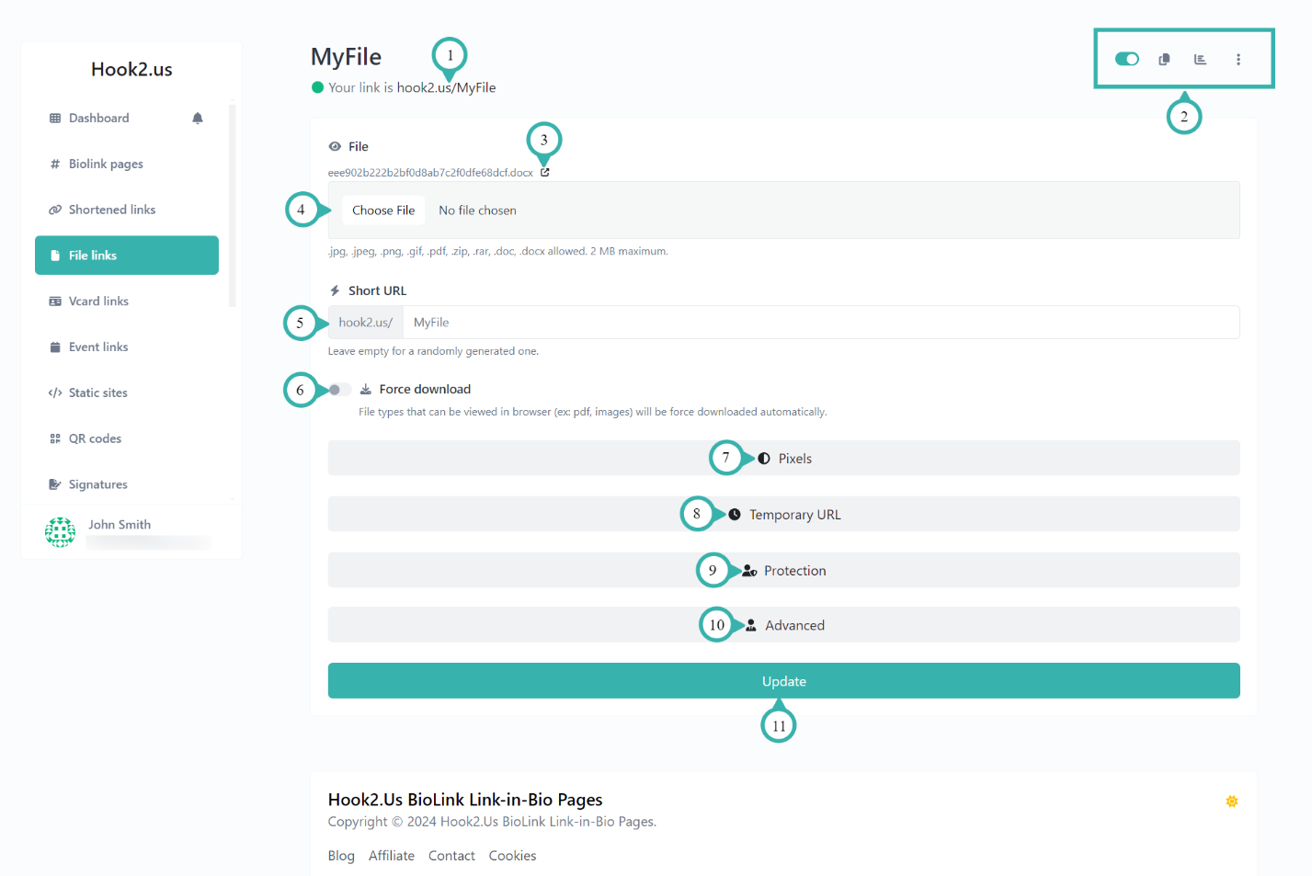Image resolution: width=1312 pixels, height=876 pixels.
Task: Go to Vcard links in the sidebar
Action: pyautogui.click(x=98, y=301)
